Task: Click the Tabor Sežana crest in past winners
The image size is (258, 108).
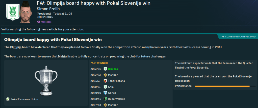Action: click(x=105, y=81)
